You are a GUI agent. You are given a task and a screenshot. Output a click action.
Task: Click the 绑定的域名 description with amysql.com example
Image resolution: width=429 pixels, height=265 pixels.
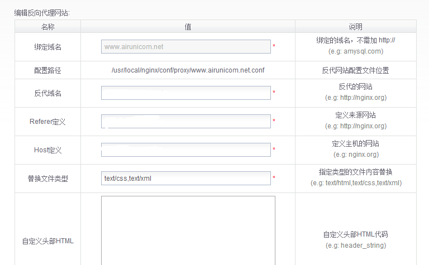click(355, 41)
